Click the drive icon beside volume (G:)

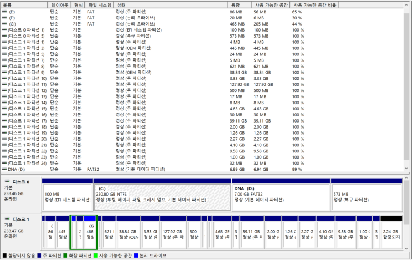[x=4, y=24]
